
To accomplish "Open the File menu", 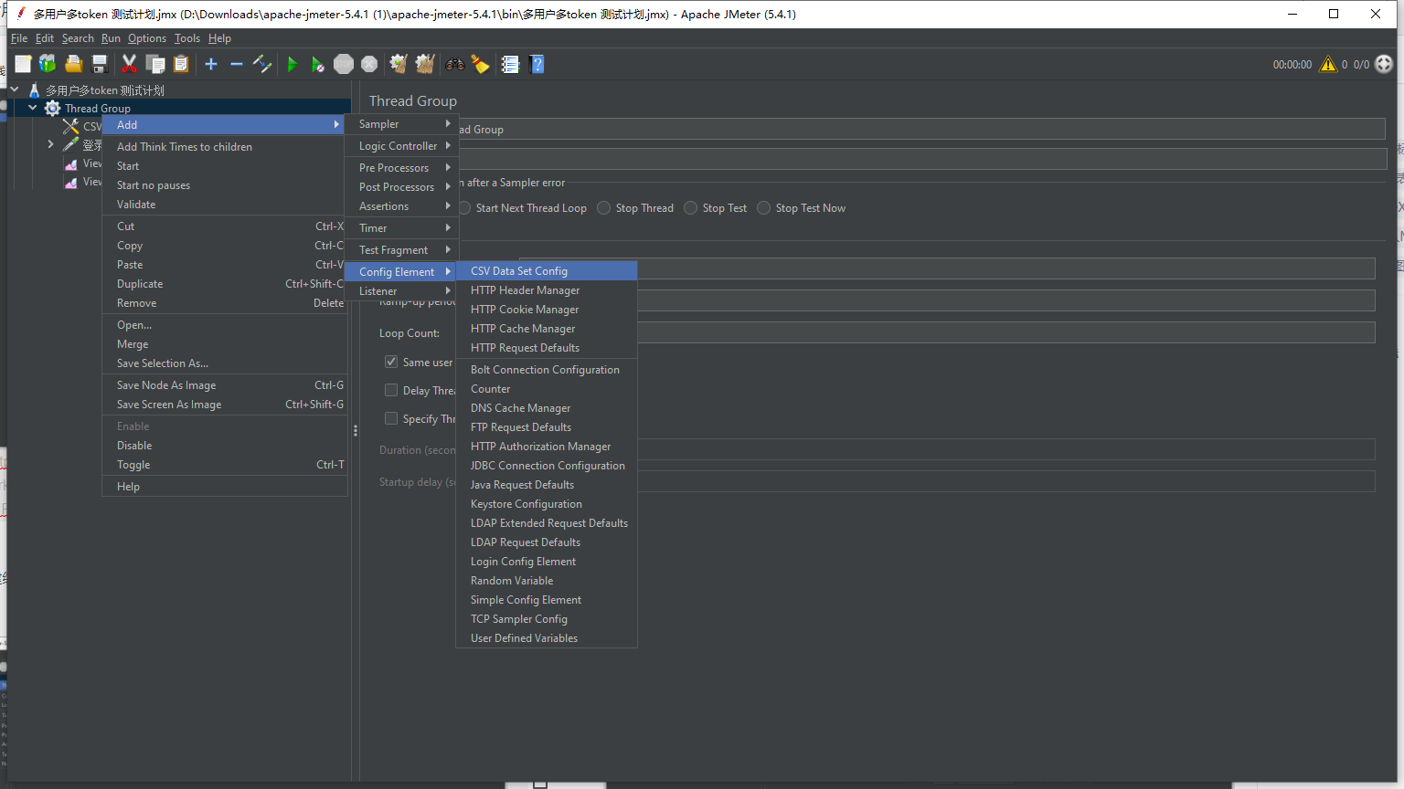I will tap(19, 38).
